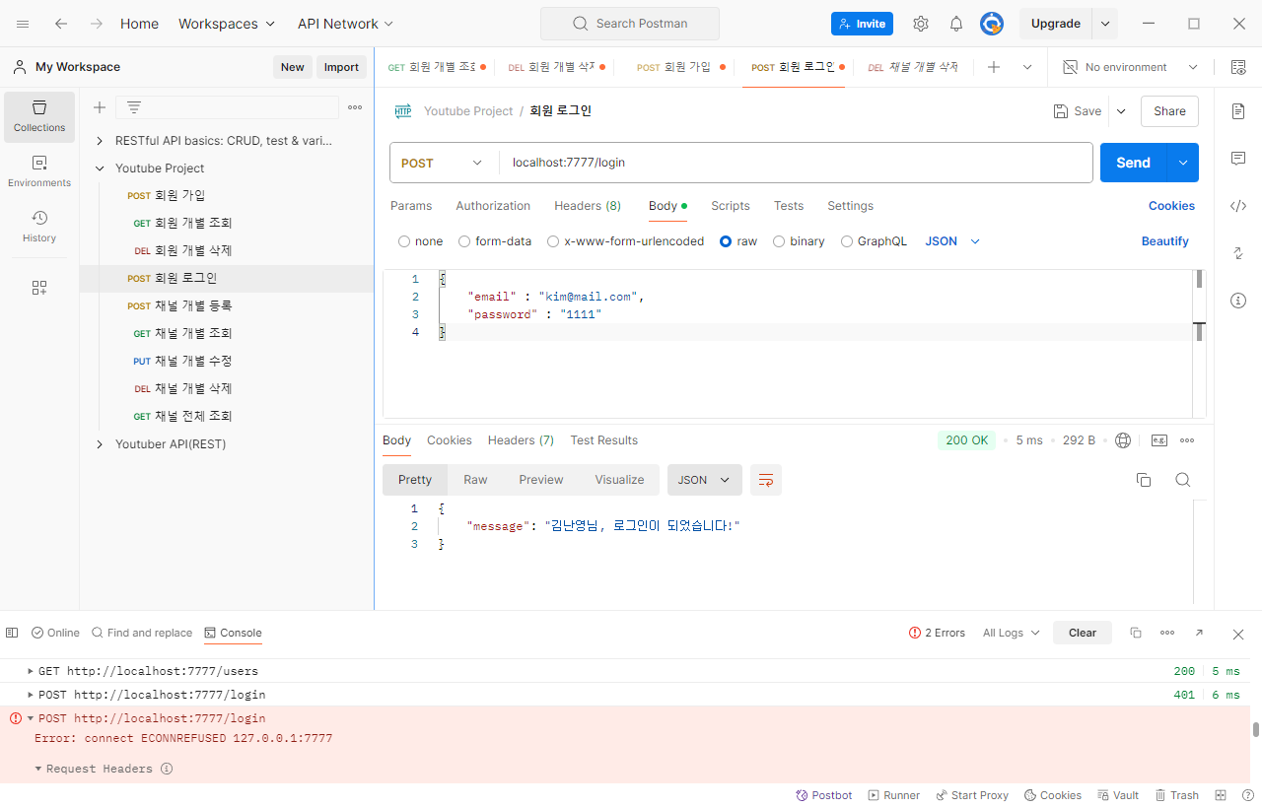Switch to Scripts tab
Viewport: 1262px width, 807px height.
click(x=731, y=206)
